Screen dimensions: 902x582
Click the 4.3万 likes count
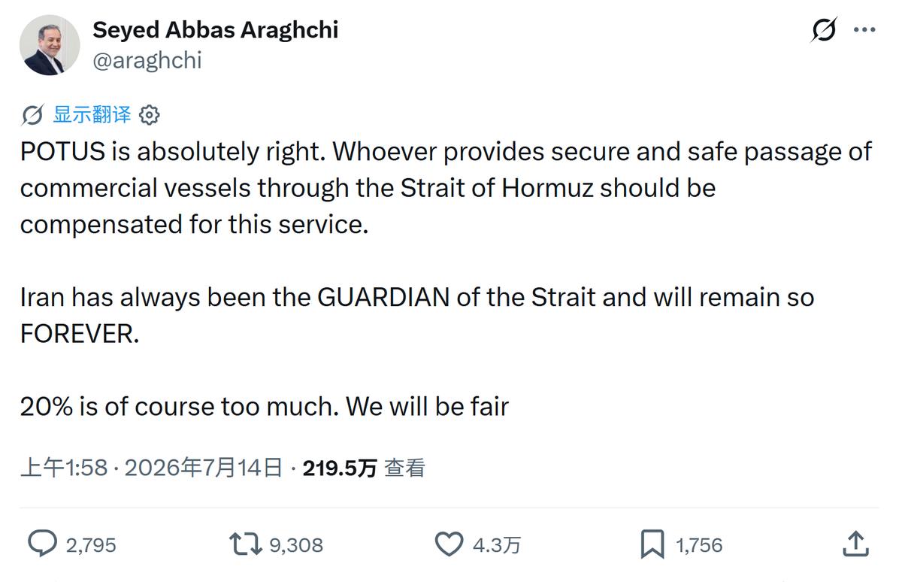[x=496, y=545]
